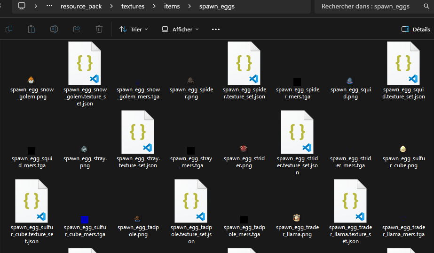This screenshot has height=253, width=434.
Task: Click the search magnifier icon
Action: pos(426,6)
